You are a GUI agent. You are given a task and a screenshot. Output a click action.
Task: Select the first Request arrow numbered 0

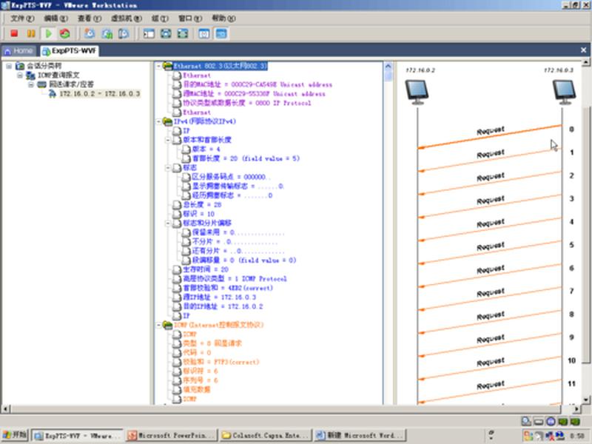[x=490, y=136]
